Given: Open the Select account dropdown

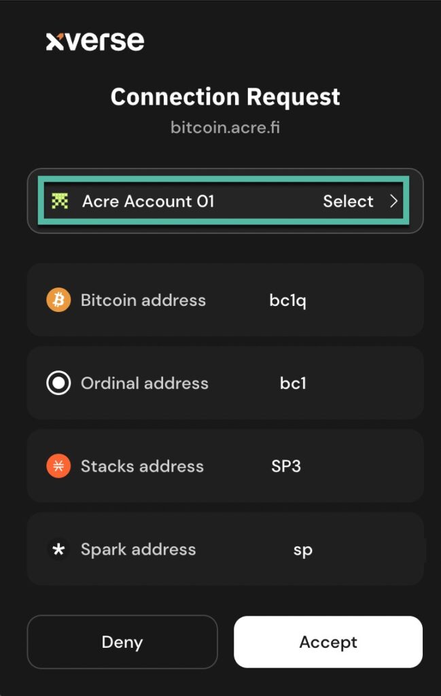Looking at the screenshot, I should coord(348,201).
